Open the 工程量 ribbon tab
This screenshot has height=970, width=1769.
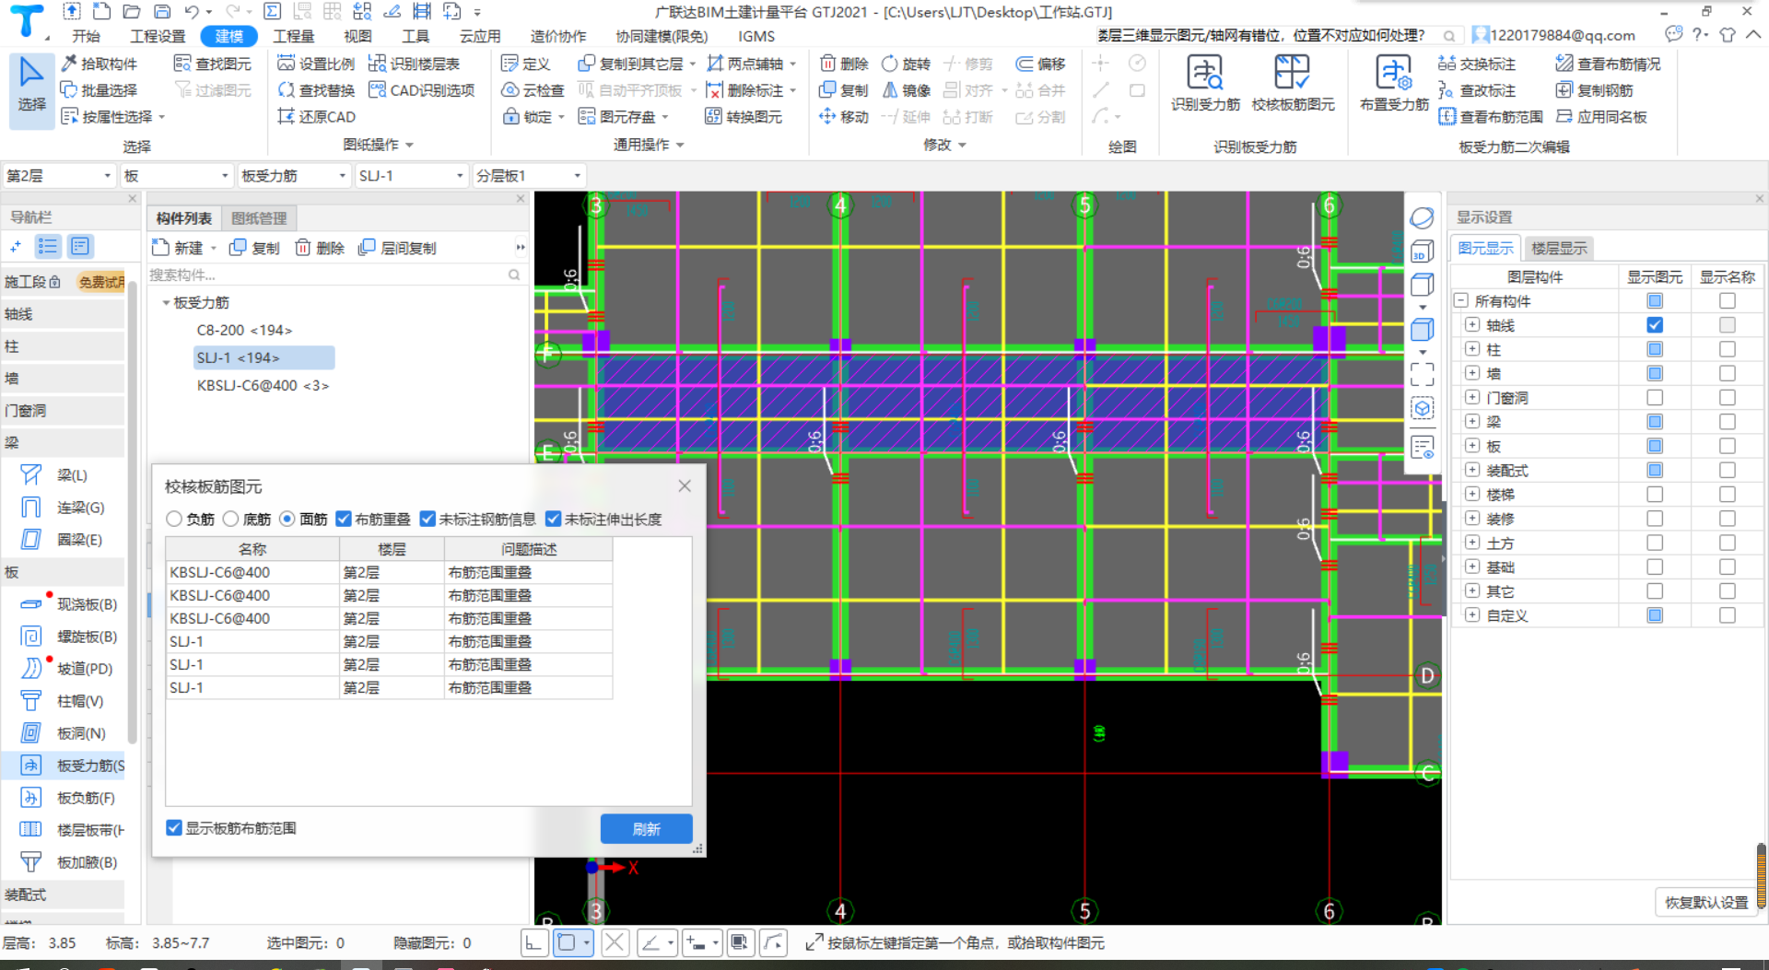(x=294, y=36)
